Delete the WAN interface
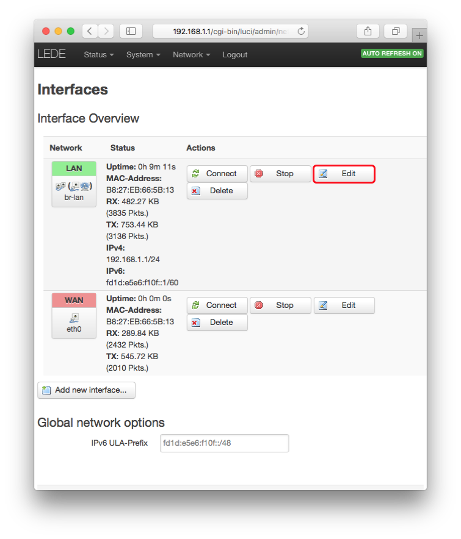 (x=217, y=323)
